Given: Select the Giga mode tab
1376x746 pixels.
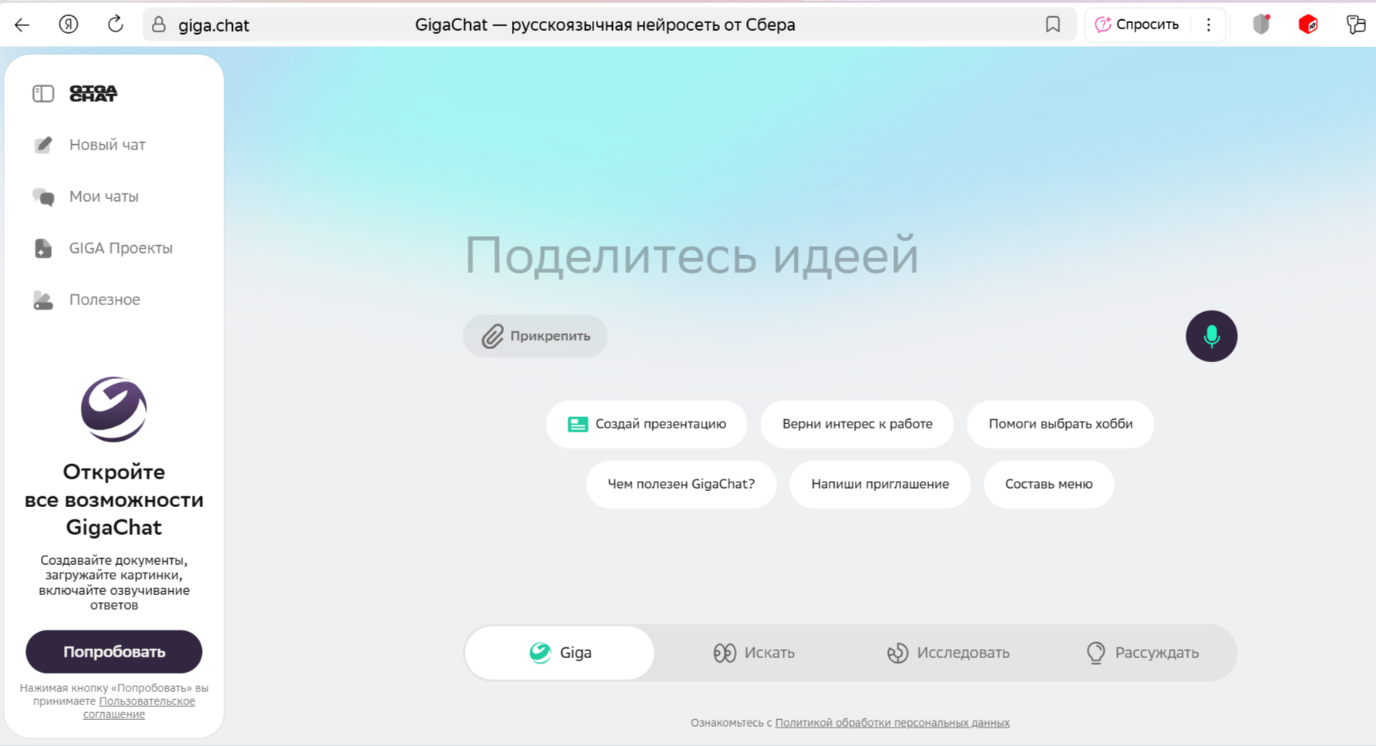Looking at the screenshot, I should (x=560, y=653).
